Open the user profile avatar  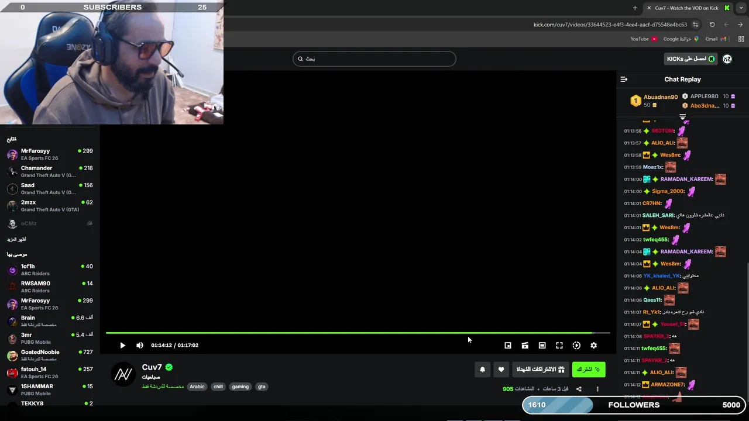tap(727, 58)
